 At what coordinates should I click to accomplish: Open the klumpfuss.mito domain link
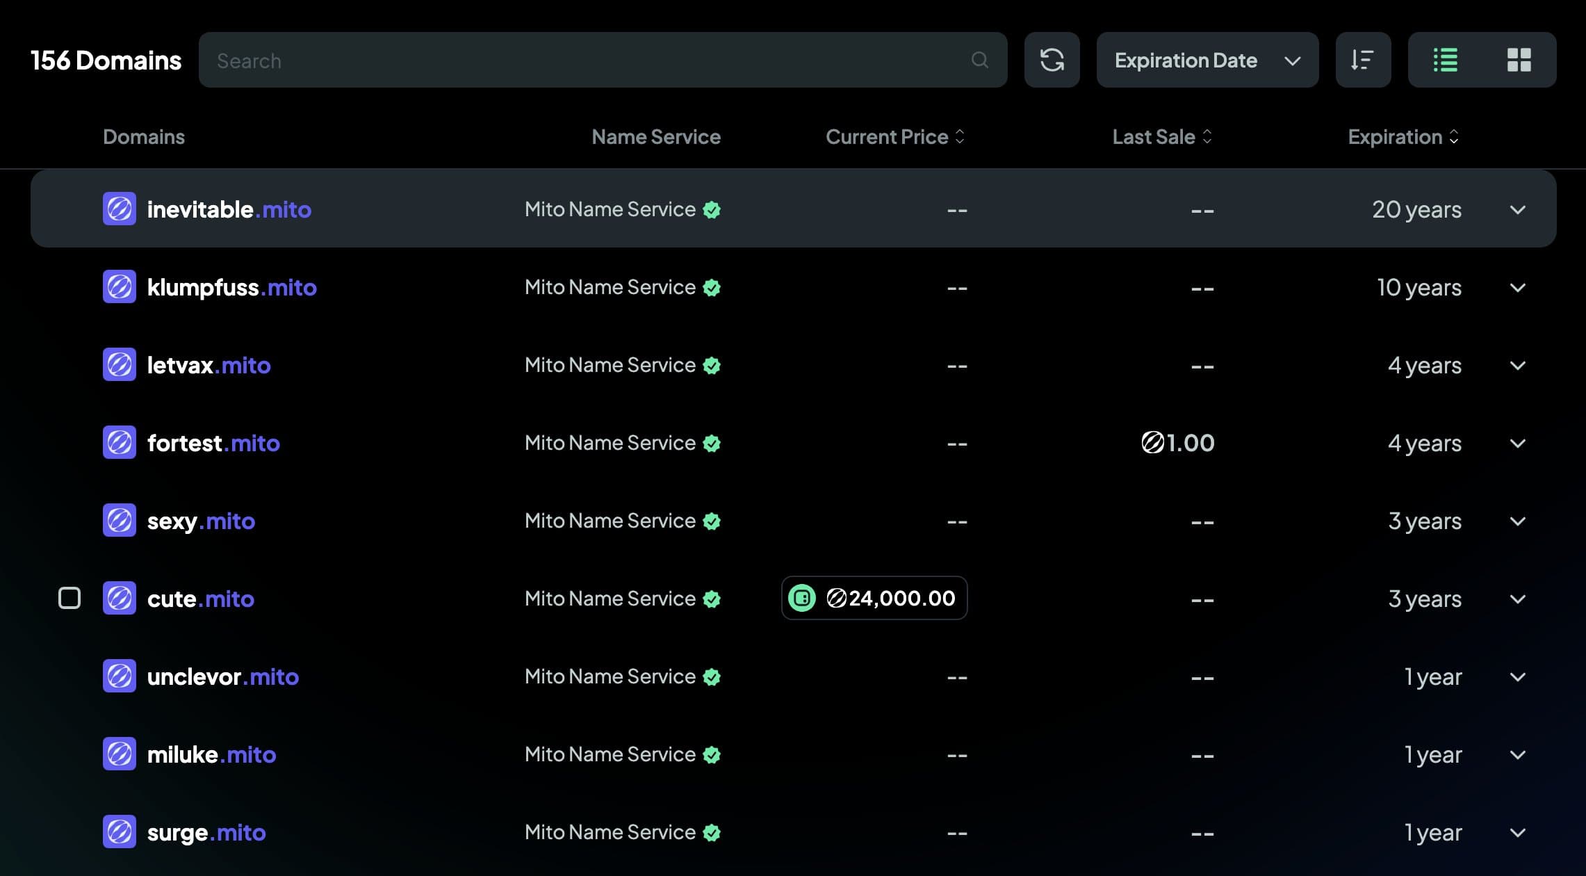(231, 287)
